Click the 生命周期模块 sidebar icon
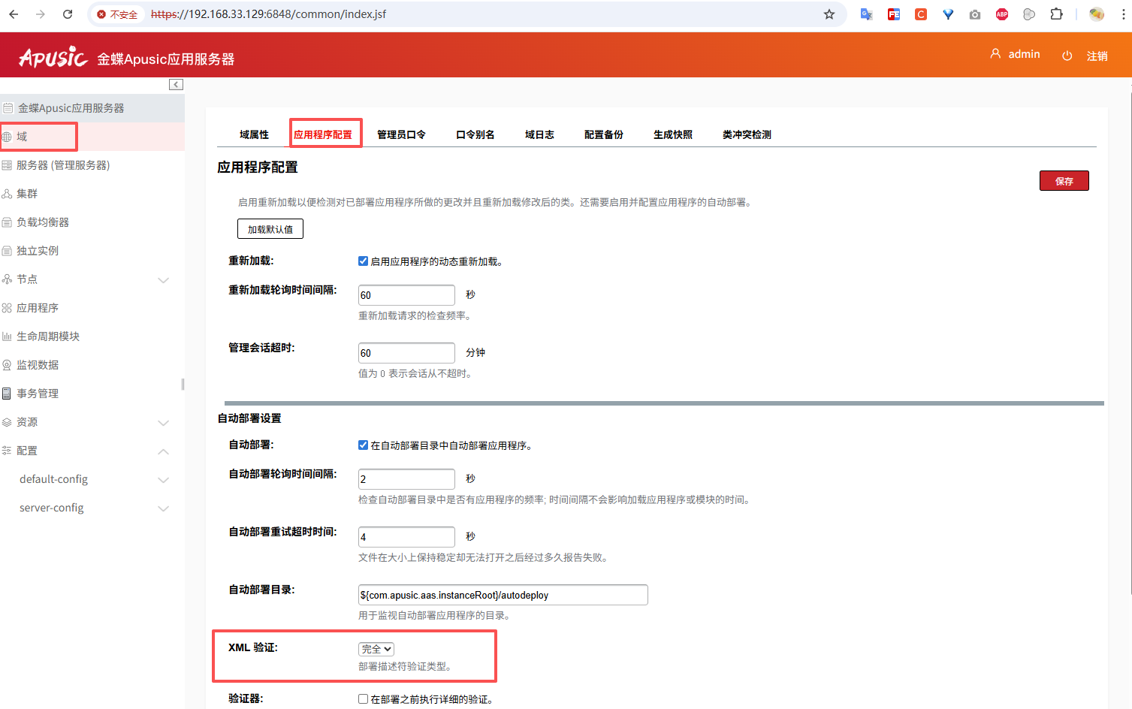The image size is (1132, 709). point(7,336)
